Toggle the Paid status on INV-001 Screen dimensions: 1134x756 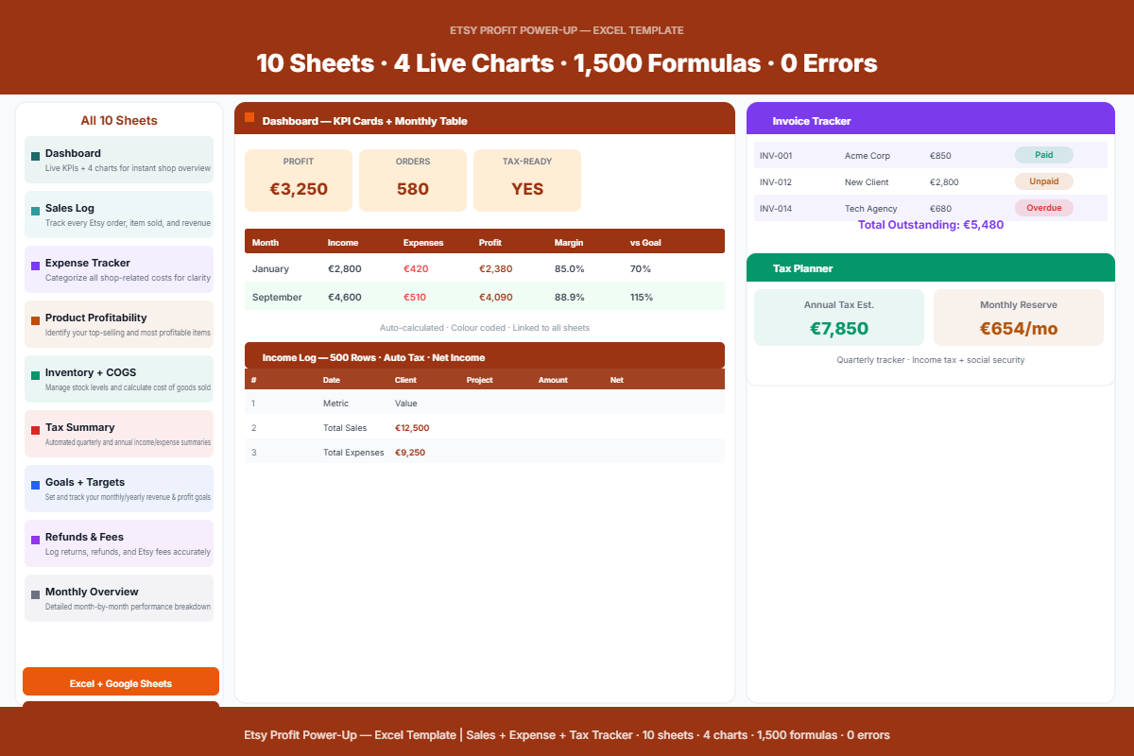coord(1045,155)
